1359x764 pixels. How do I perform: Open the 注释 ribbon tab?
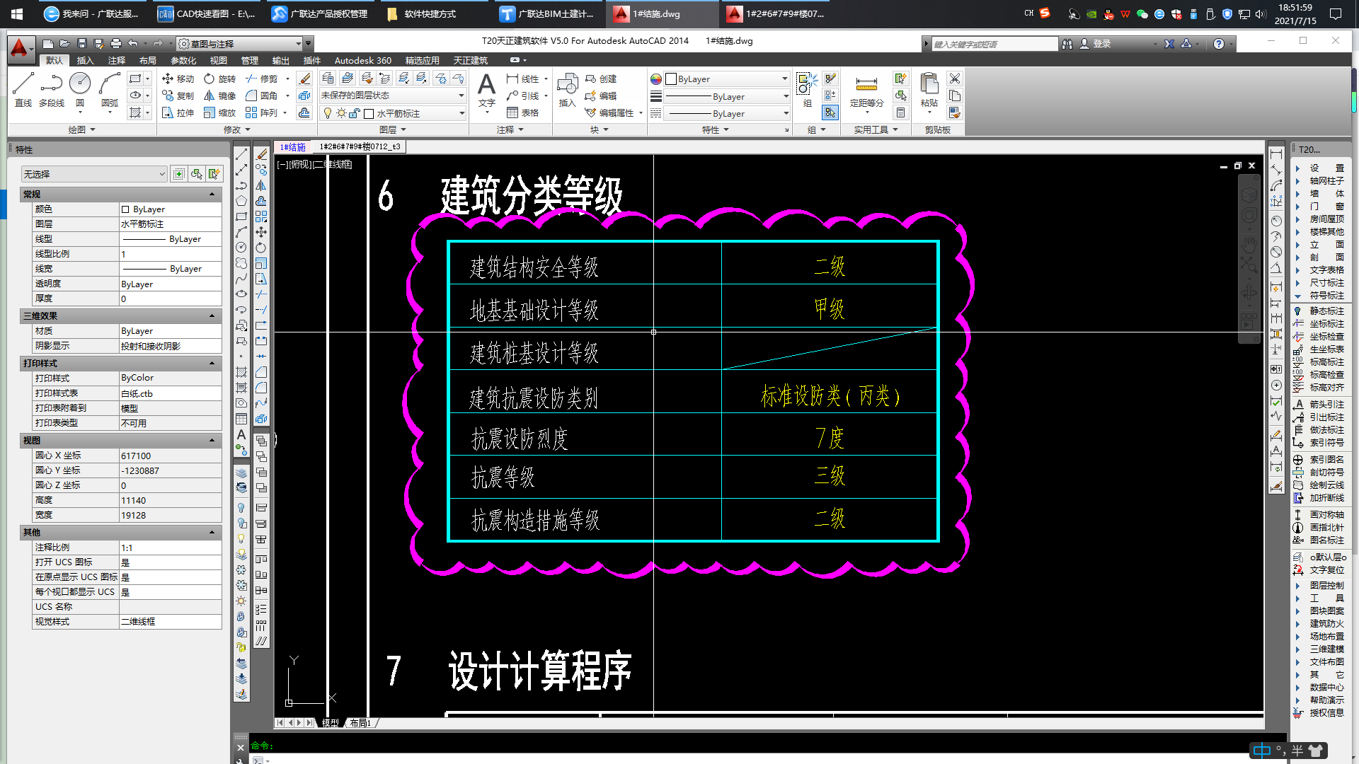[x=117, y=61]
